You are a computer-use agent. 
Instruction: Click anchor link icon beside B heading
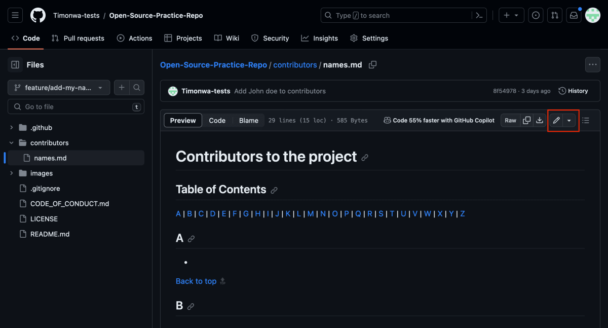point(191,307)
